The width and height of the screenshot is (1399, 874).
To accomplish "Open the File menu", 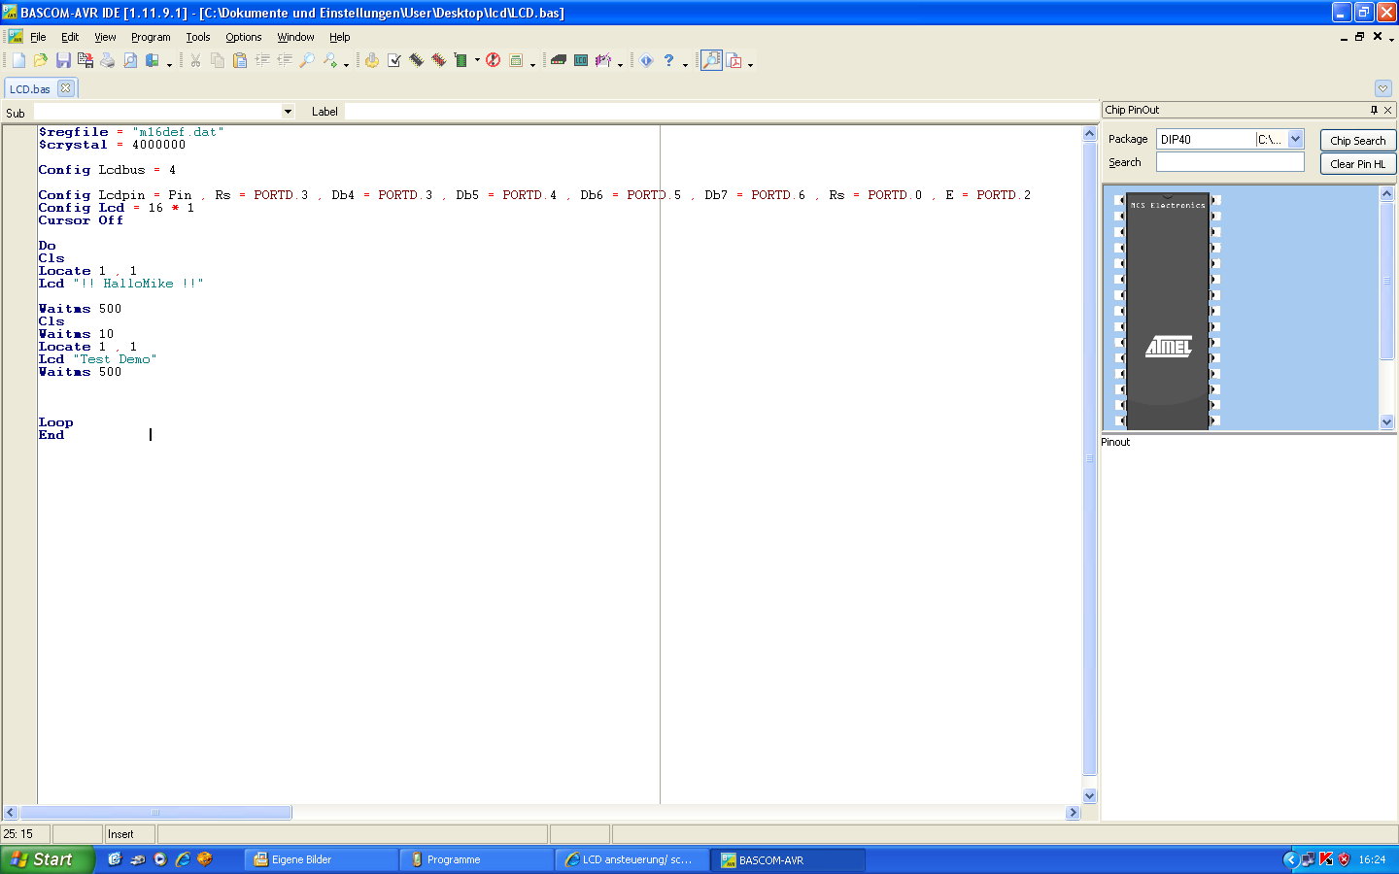I will click(38, 37).
